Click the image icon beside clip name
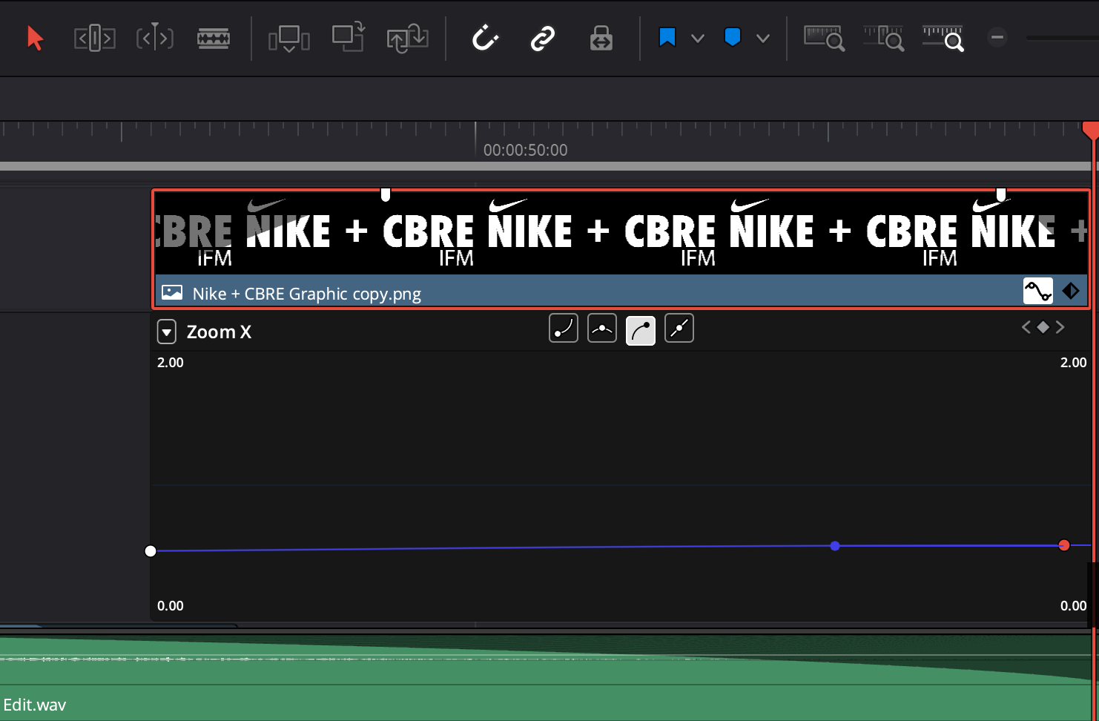 [x=172, y=292]
